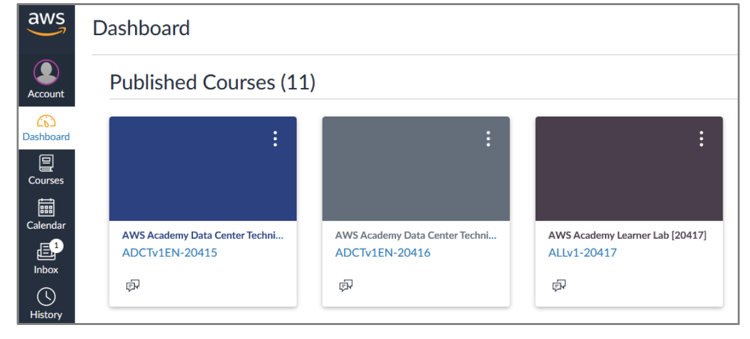This screenshot has height=339, width=750.
Task: Select the Dashboard speedometer icon
Action: pyautogui.click(x=46, y=121)
